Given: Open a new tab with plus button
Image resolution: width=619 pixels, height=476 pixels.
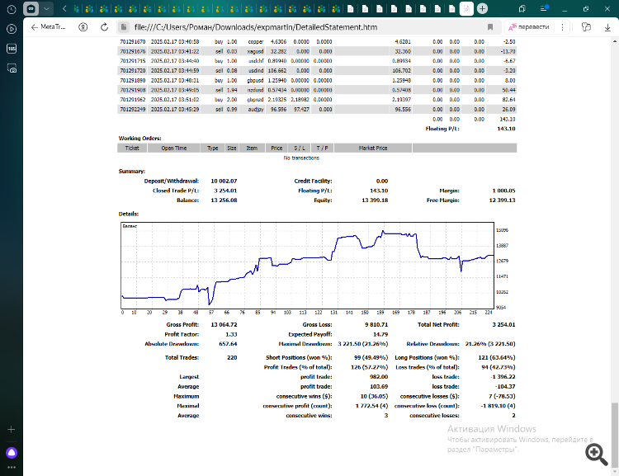Looking at the screenshot, I should 483,9.
